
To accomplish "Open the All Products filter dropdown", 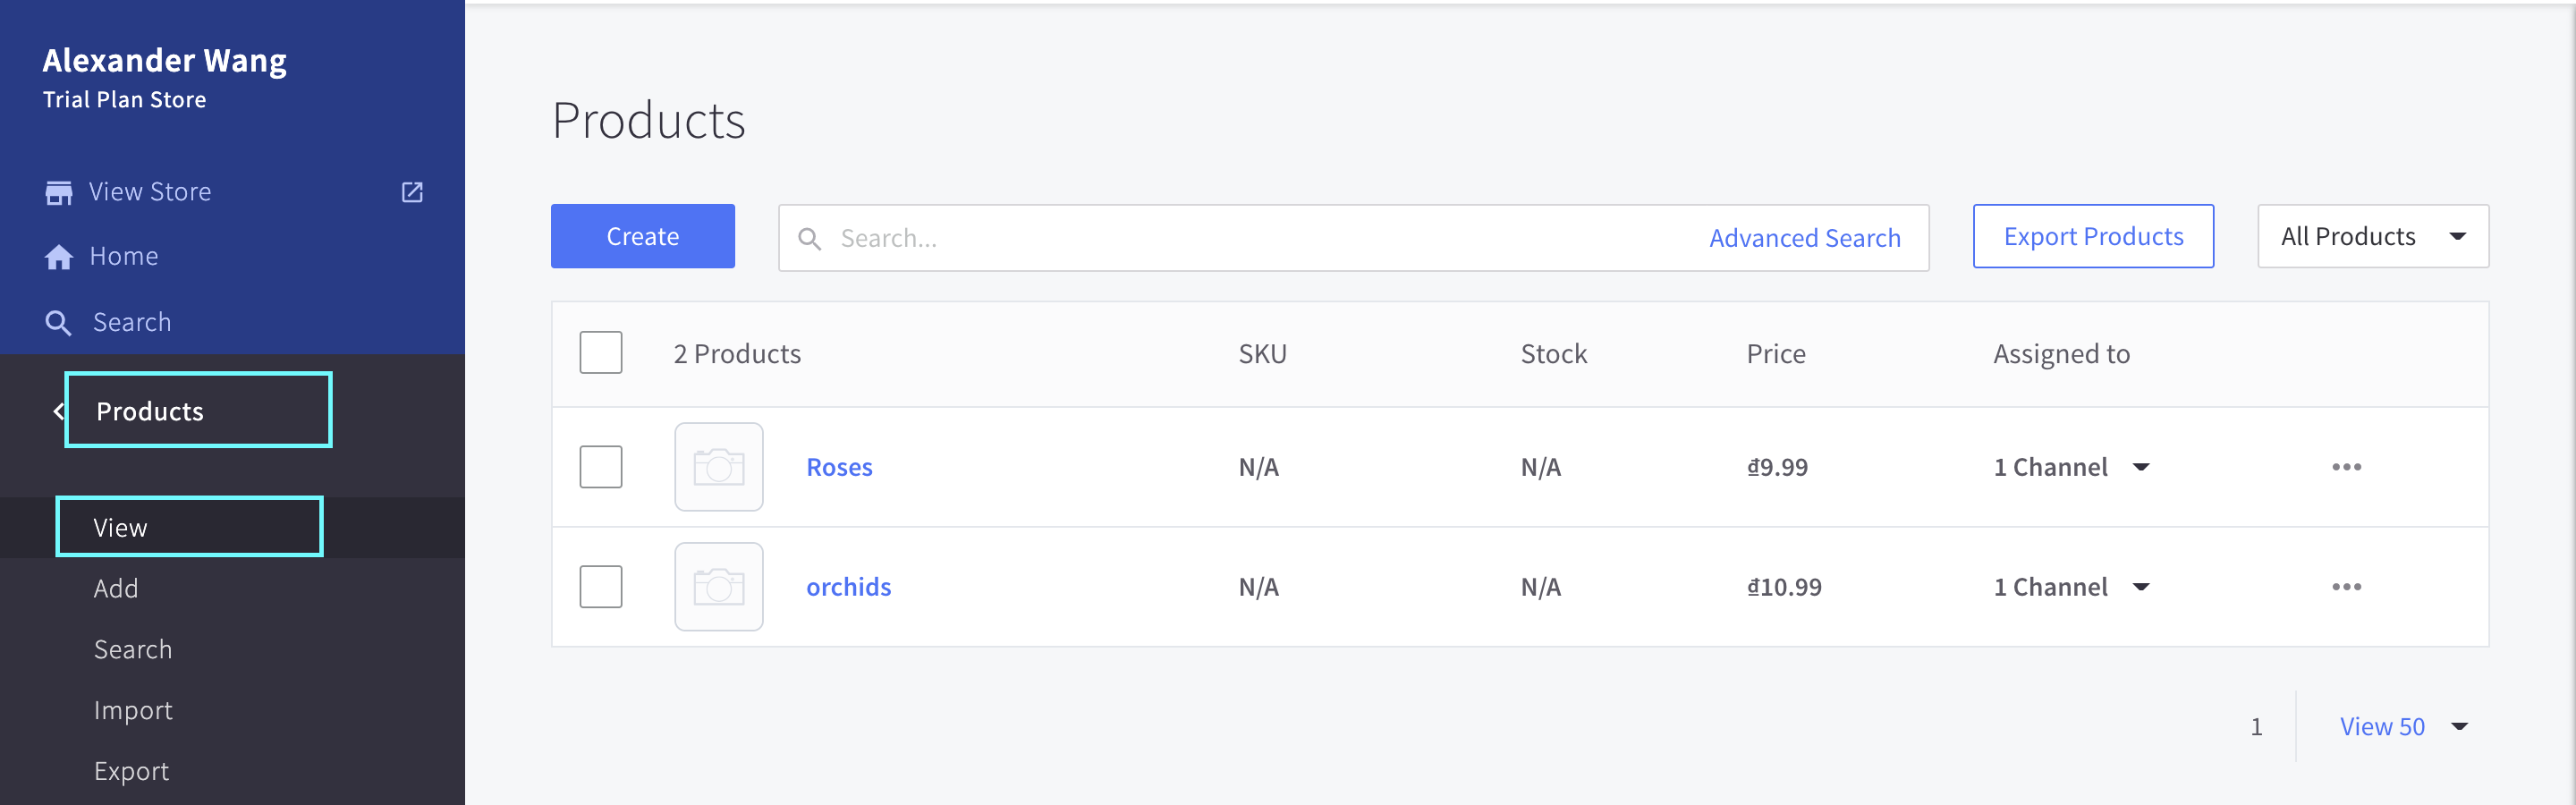I will click(x=2372, y=237).
